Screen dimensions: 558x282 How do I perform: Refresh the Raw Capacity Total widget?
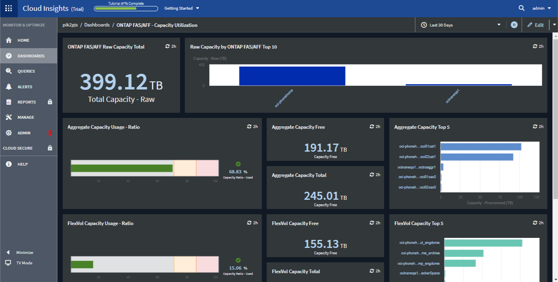point(168,47)
